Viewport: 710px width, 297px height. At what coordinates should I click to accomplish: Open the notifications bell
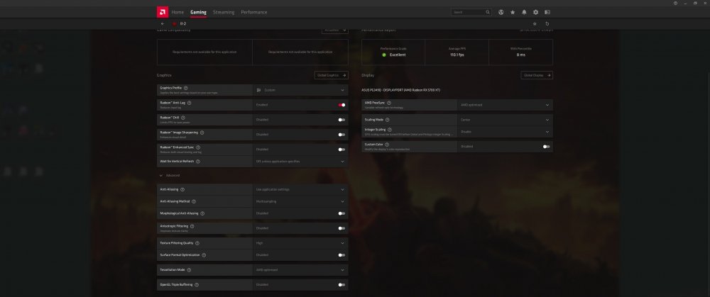click(x=525, y=12)
